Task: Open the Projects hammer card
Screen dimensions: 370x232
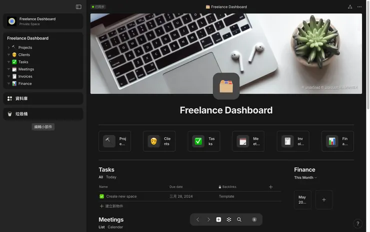Action: (x=114, y=141)
